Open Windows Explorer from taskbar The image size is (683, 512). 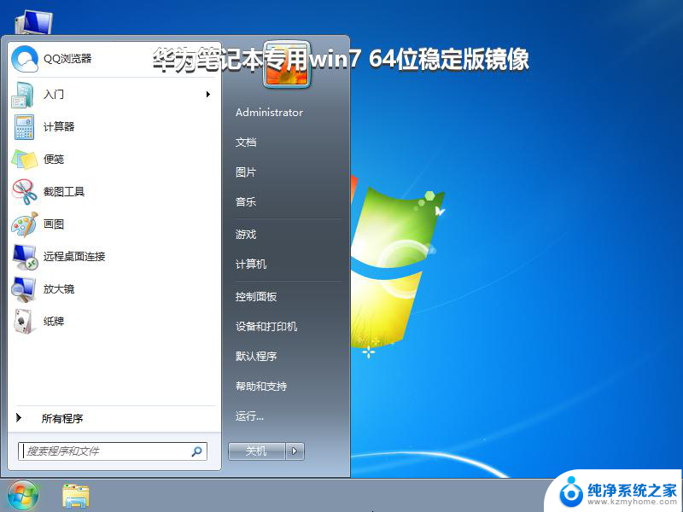(x=76, y=497)
